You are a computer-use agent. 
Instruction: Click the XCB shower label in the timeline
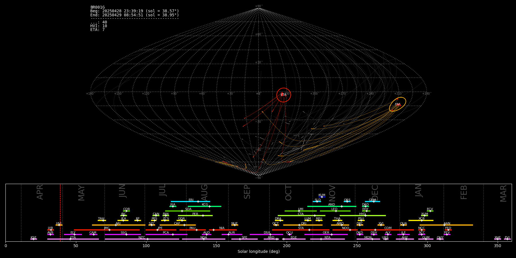421,219
